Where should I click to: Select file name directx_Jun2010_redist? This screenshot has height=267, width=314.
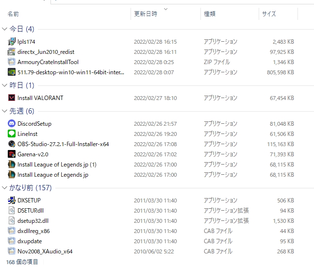pos(46,52)
